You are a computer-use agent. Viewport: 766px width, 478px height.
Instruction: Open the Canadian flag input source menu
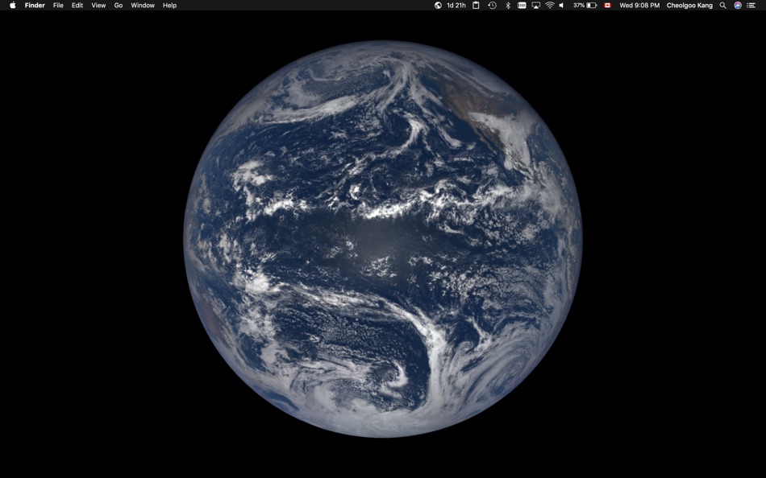pyautogui.click(x=607, y=6)
